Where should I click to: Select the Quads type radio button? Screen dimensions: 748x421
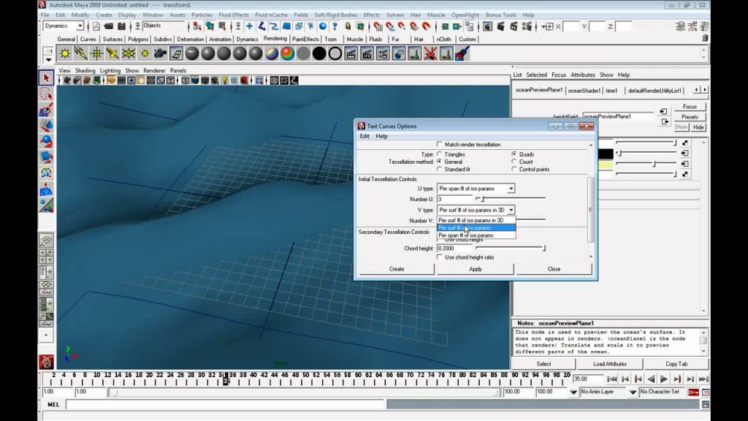click(x=514, y=154)
